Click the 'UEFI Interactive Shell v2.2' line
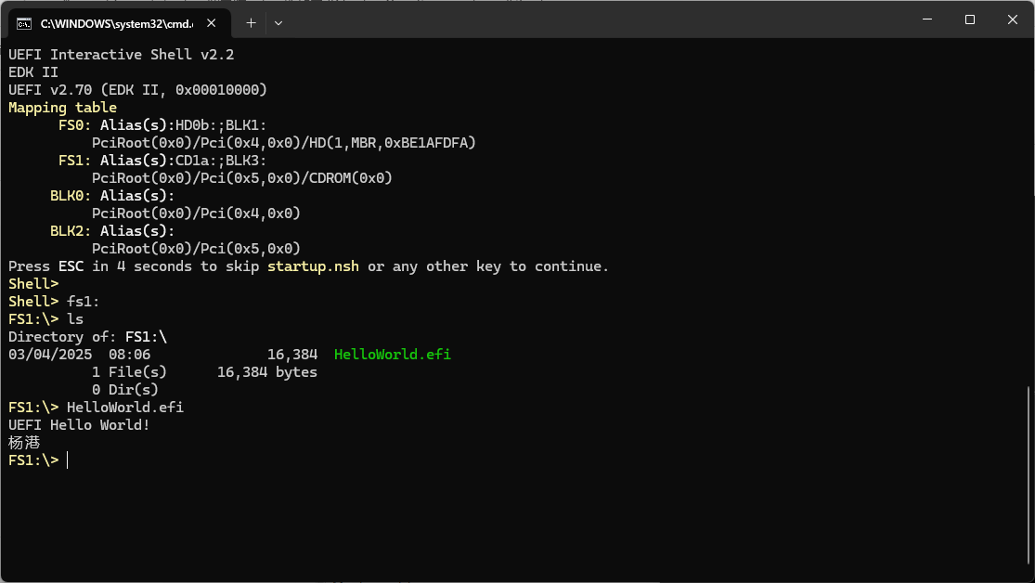The height and width of the screenshot is (583, 1035). [x=122, y=55]
